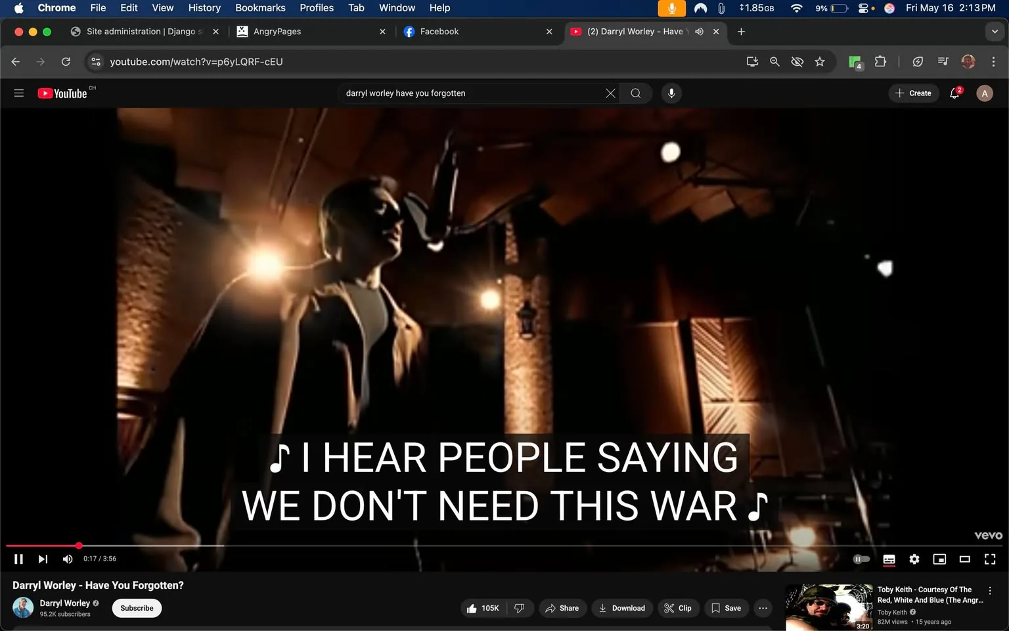Open video settings gear

[914, 559]
